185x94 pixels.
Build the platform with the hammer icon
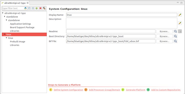point(44,8)
